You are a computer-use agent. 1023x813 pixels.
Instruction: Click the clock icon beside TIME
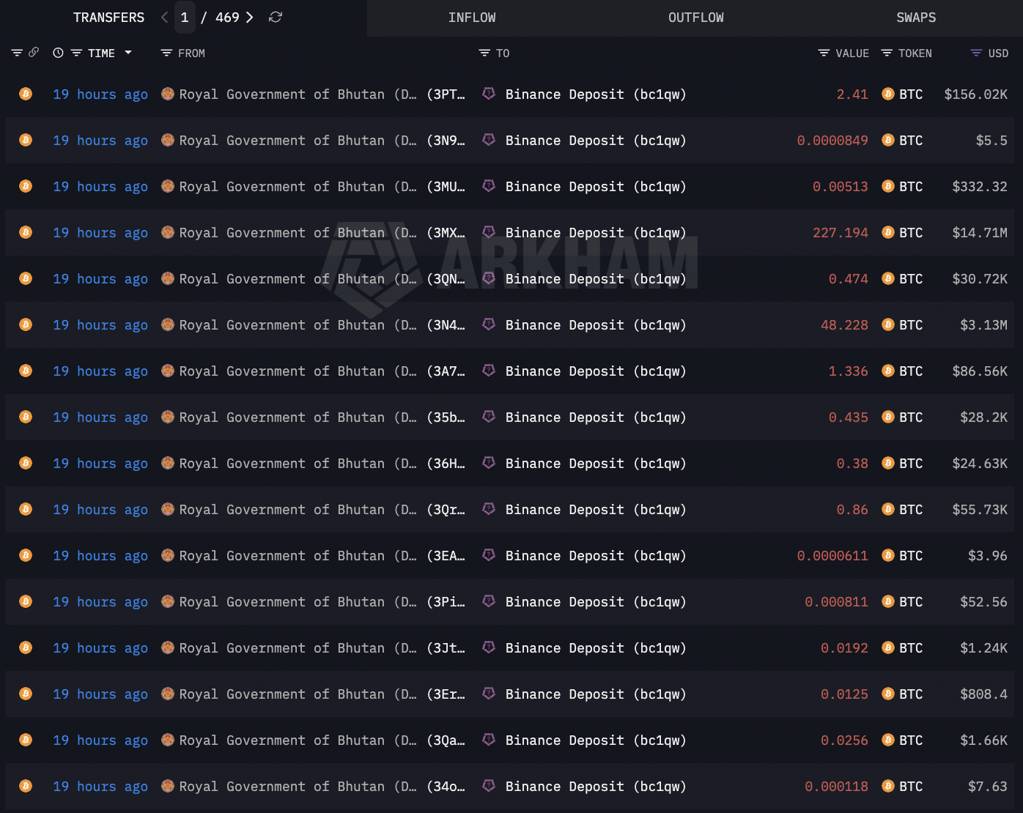point(58,53)
